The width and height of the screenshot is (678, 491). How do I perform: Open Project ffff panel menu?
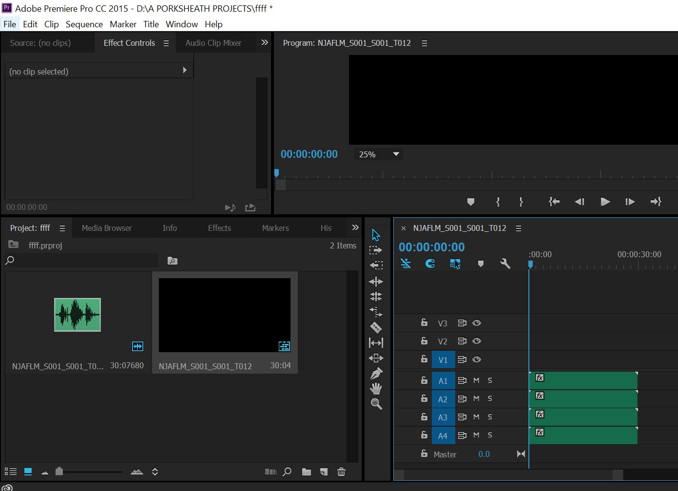tap(62, 228)
